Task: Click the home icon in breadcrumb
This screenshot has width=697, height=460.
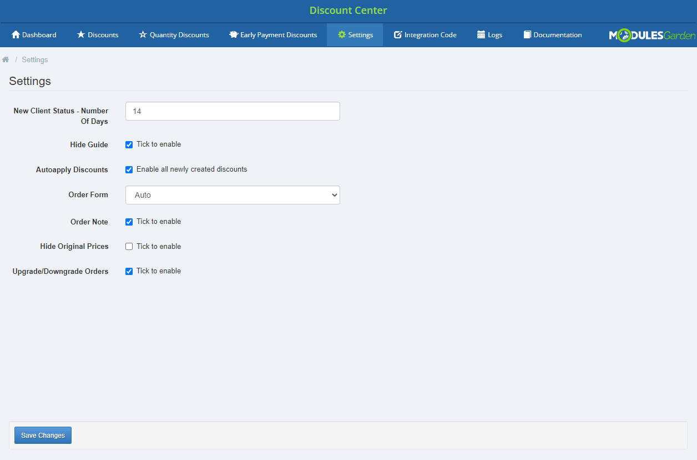Action: 6,59
